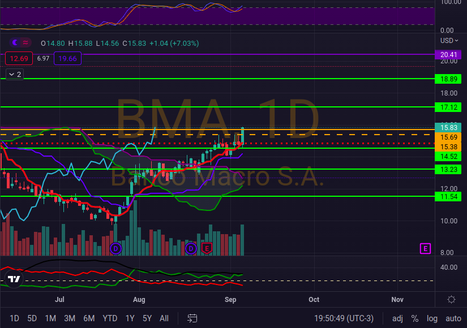Toggle log scale mode
Viewport: 467px width, 328px height.
(x=432, y=318)
